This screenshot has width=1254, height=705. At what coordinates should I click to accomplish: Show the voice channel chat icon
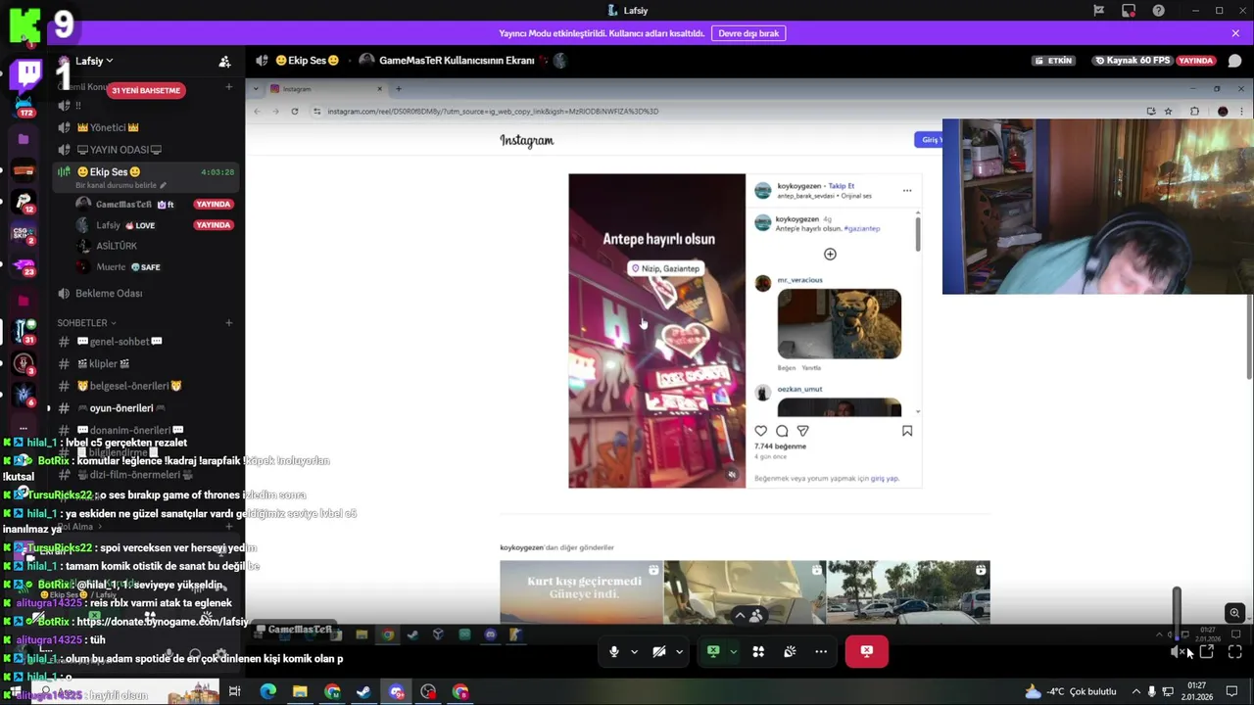(1234, 61)
